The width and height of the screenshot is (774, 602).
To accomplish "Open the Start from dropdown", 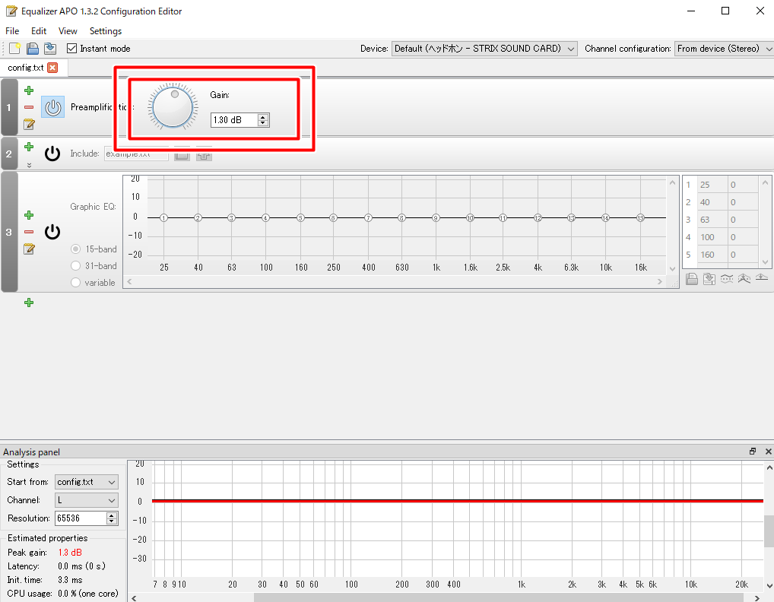I will [87, 482].
